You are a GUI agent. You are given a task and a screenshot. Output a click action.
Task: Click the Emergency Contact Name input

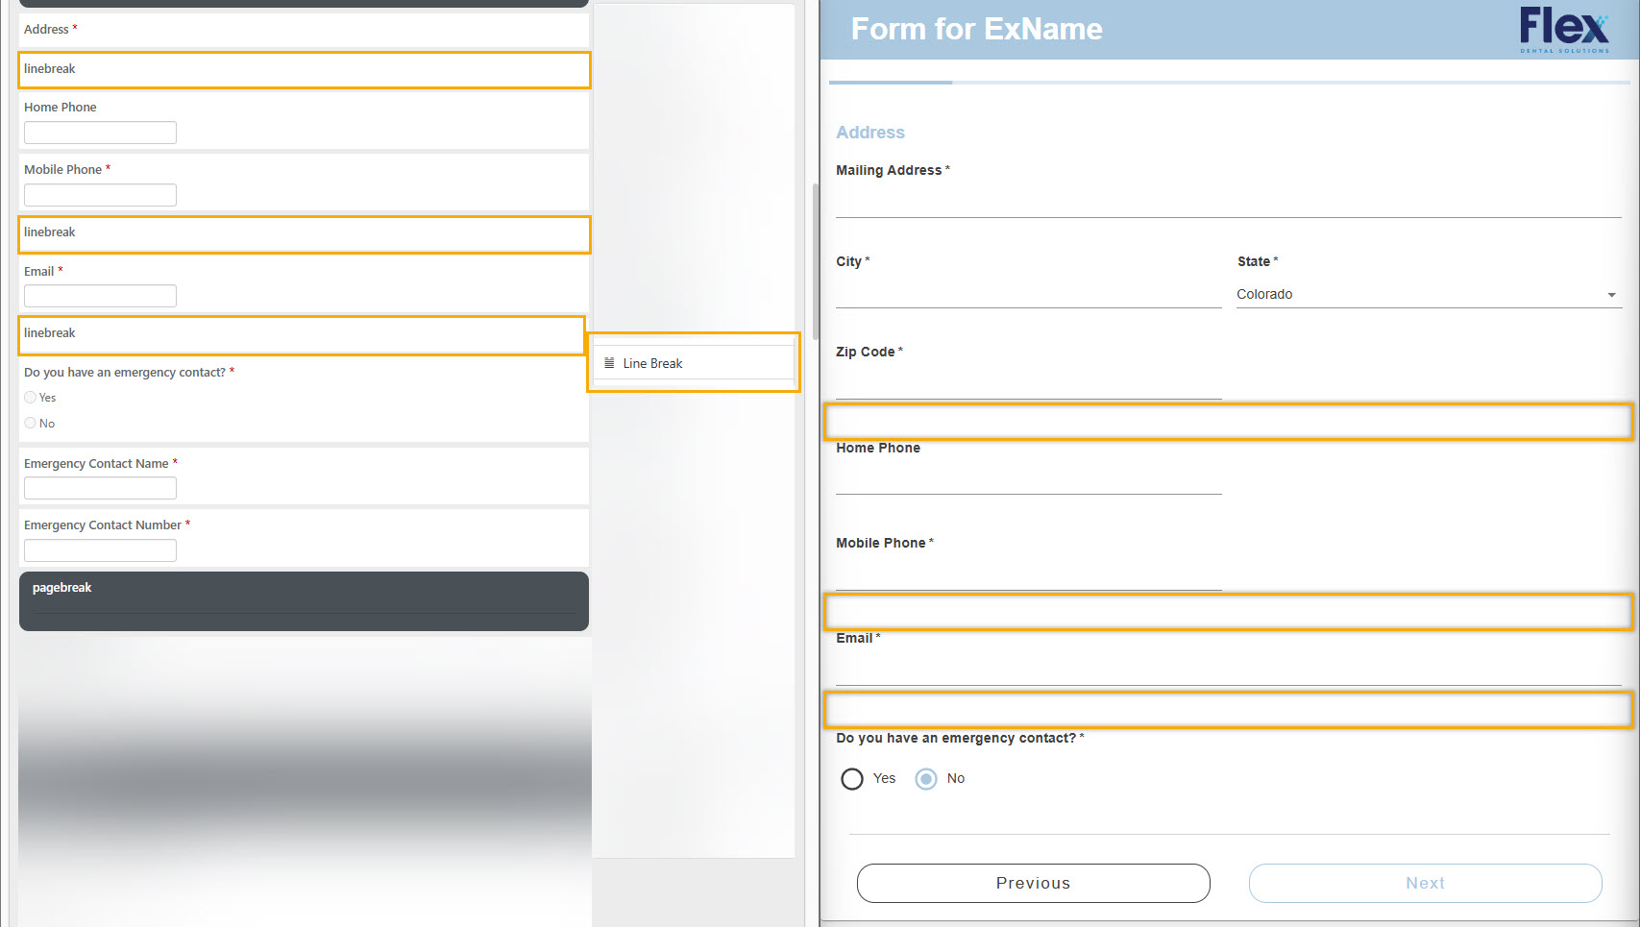click(x=100, y=488)
